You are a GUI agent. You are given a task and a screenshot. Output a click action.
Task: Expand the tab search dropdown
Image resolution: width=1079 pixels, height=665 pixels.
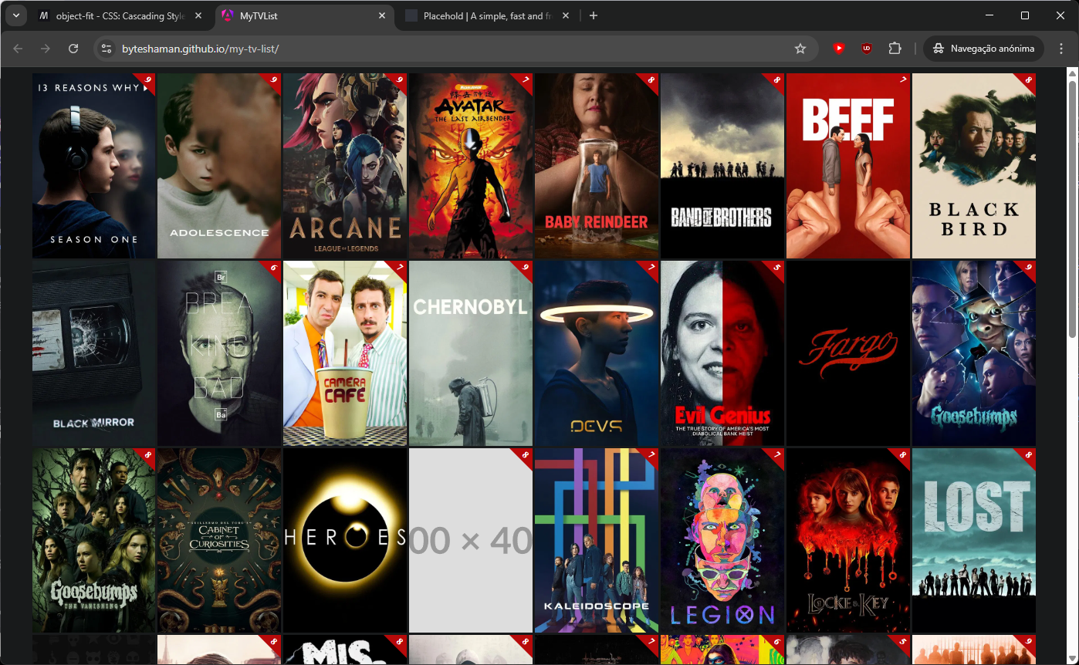15,15
